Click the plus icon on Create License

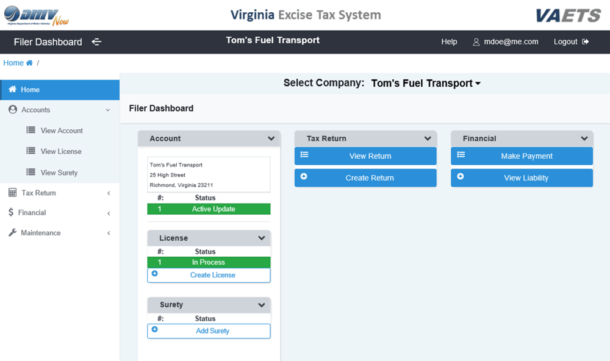[154, 273]
